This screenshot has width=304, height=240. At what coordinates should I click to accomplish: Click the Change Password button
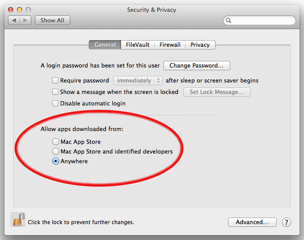197,65
